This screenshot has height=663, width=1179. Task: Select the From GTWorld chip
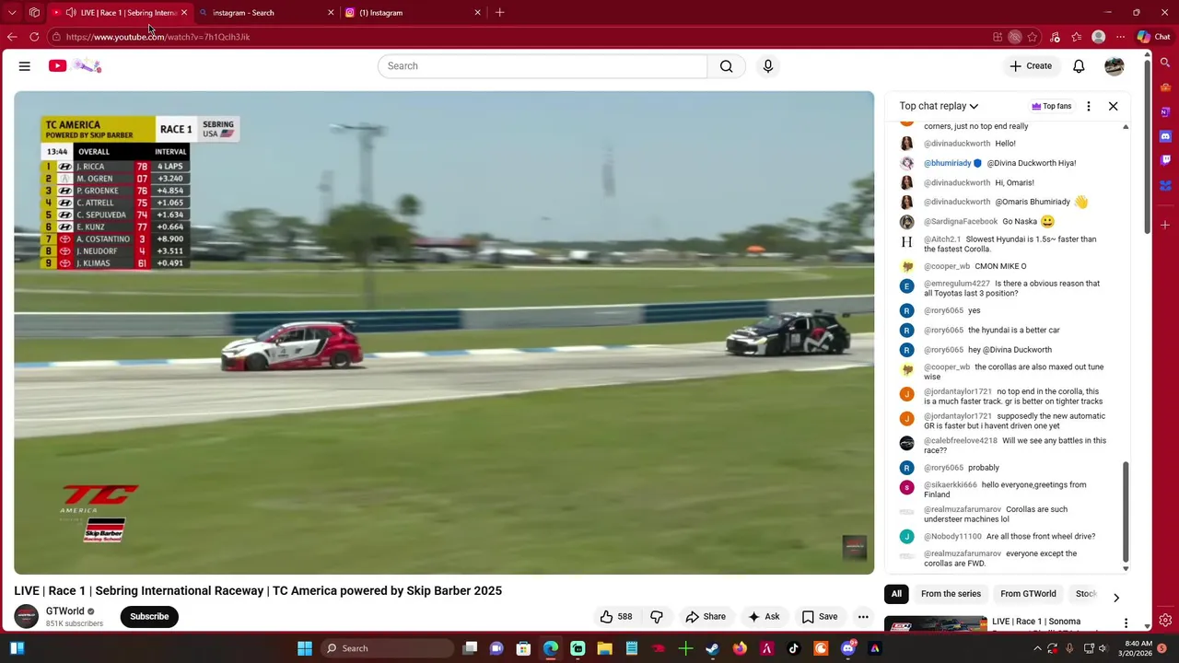(x=1028, y=594)
